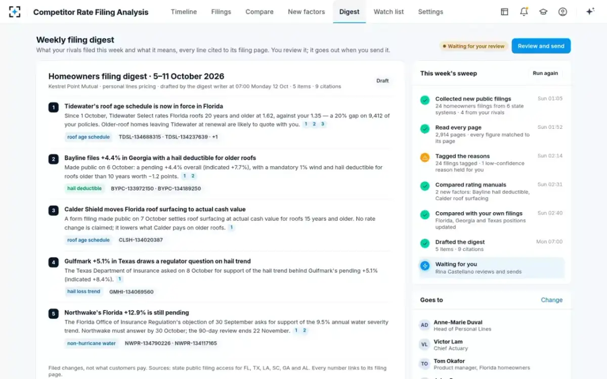Click Anne-Marie Duval's AD avatar
Screen dimensions: 607x379
coord(424,325)
